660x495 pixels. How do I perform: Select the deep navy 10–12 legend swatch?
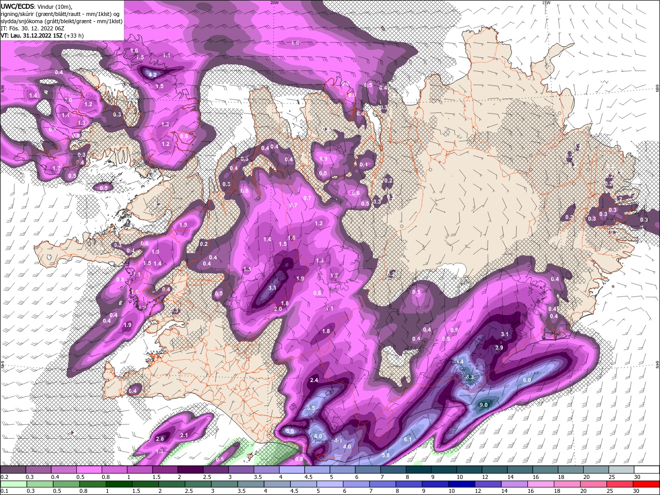460,484
